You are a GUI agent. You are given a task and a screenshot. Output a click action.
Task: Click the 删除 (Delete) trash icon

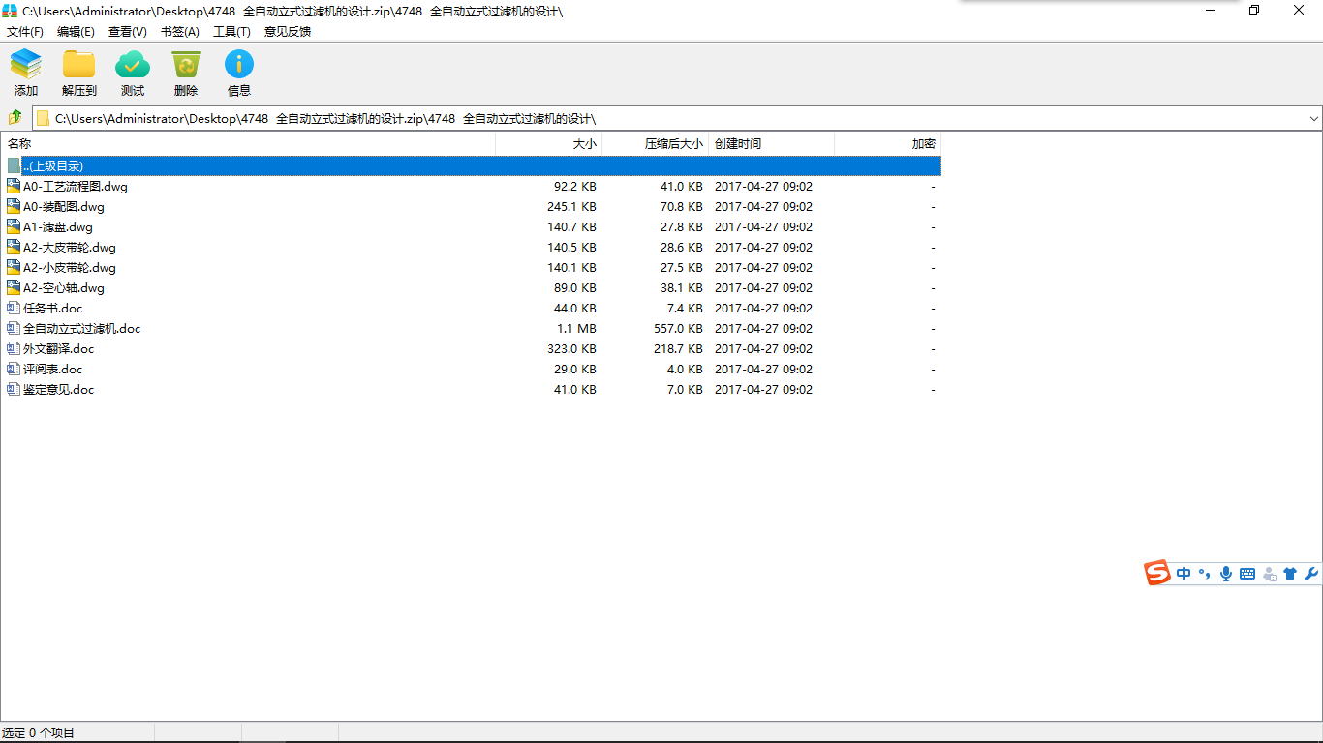tap(186, 65)
